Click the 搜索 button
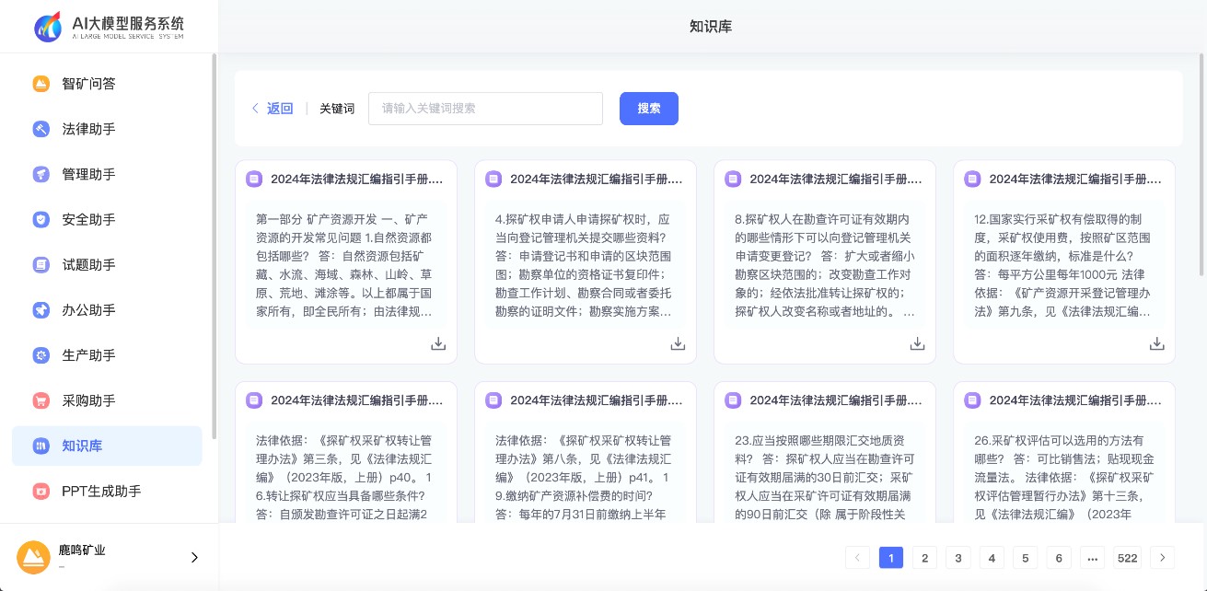Image resolution: width=1207 pixels, height=591 pixels. [648, 109]
